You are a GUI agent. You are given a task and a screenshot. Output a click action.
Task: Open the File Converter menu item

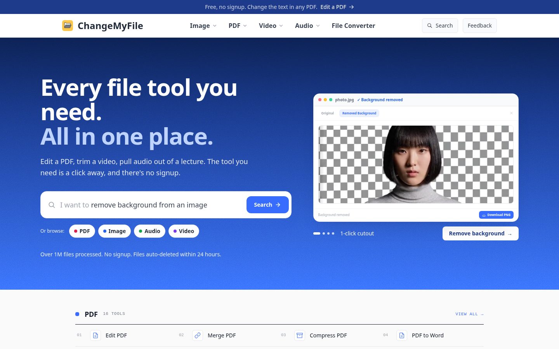click(x=353, y=26)
